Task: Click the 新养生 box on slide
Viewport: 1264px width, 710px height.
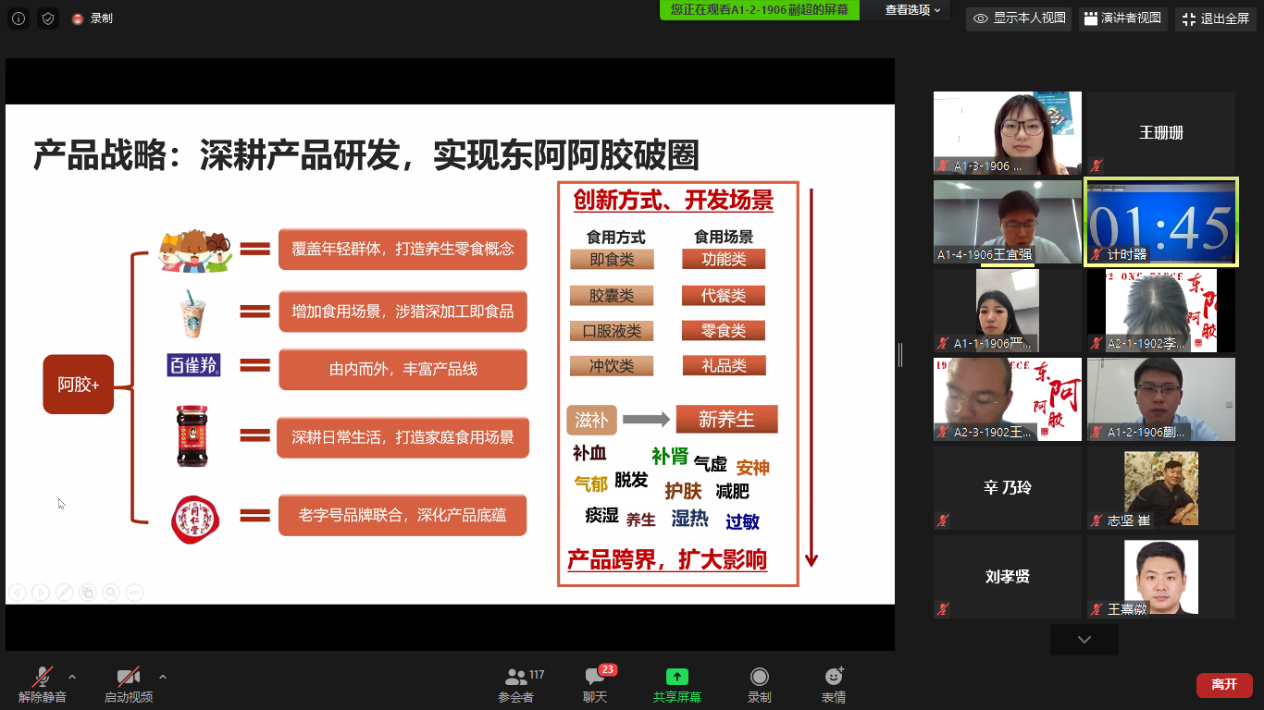Action: tap(726, 420)
